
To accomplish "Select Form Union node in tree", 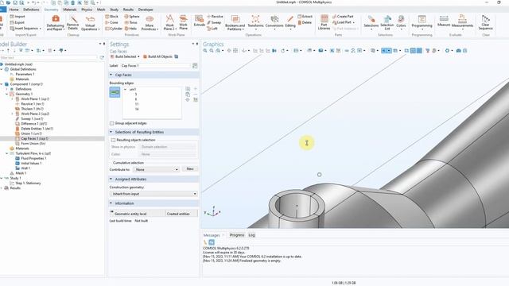I will pyautogui.click(x=33, y=143).
